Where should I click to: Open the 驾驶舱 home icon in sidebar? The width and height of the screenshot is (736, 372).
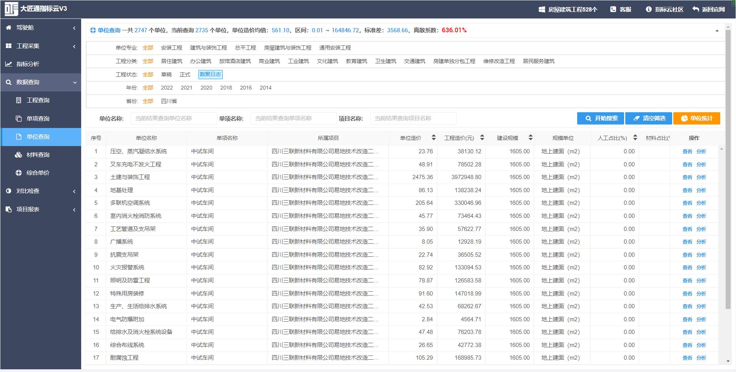tap(8, 28)
